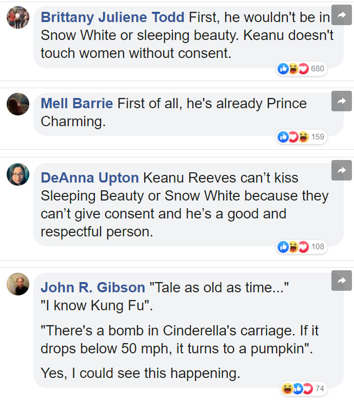Click share arrow on John R. Gibson's comment
Image resolution: width=354 pixels, height=400 pixels.
[341, 281]
